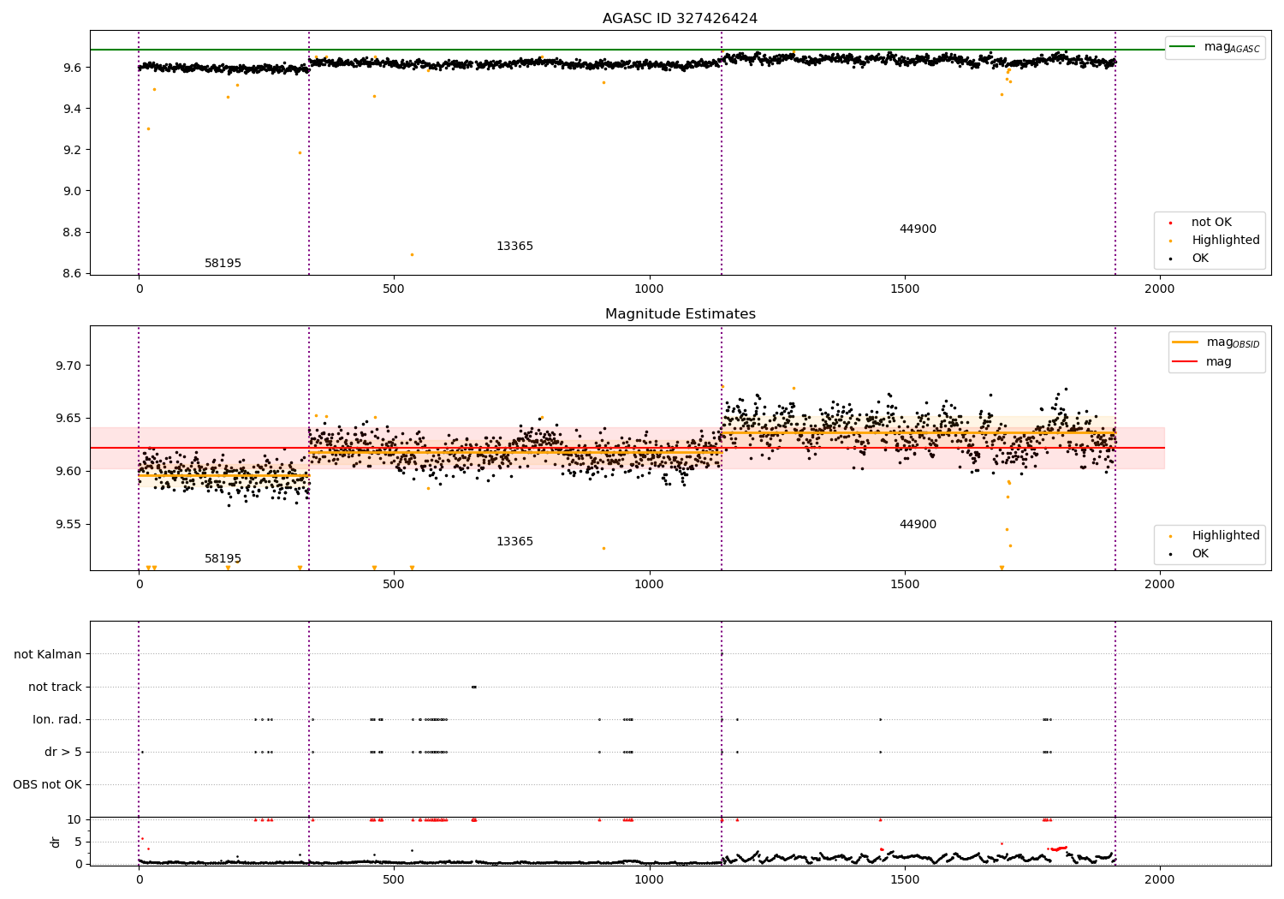Screen dimensions: 1284x899
Task: Click obsid label 13365 in the top plot
Action: 514,247
